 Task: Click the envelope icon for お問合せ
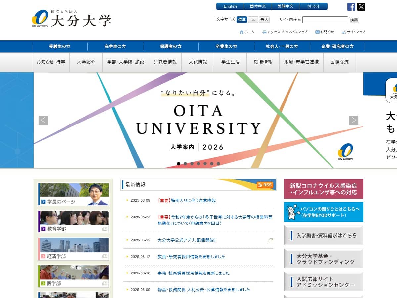(x=317, y=32)
